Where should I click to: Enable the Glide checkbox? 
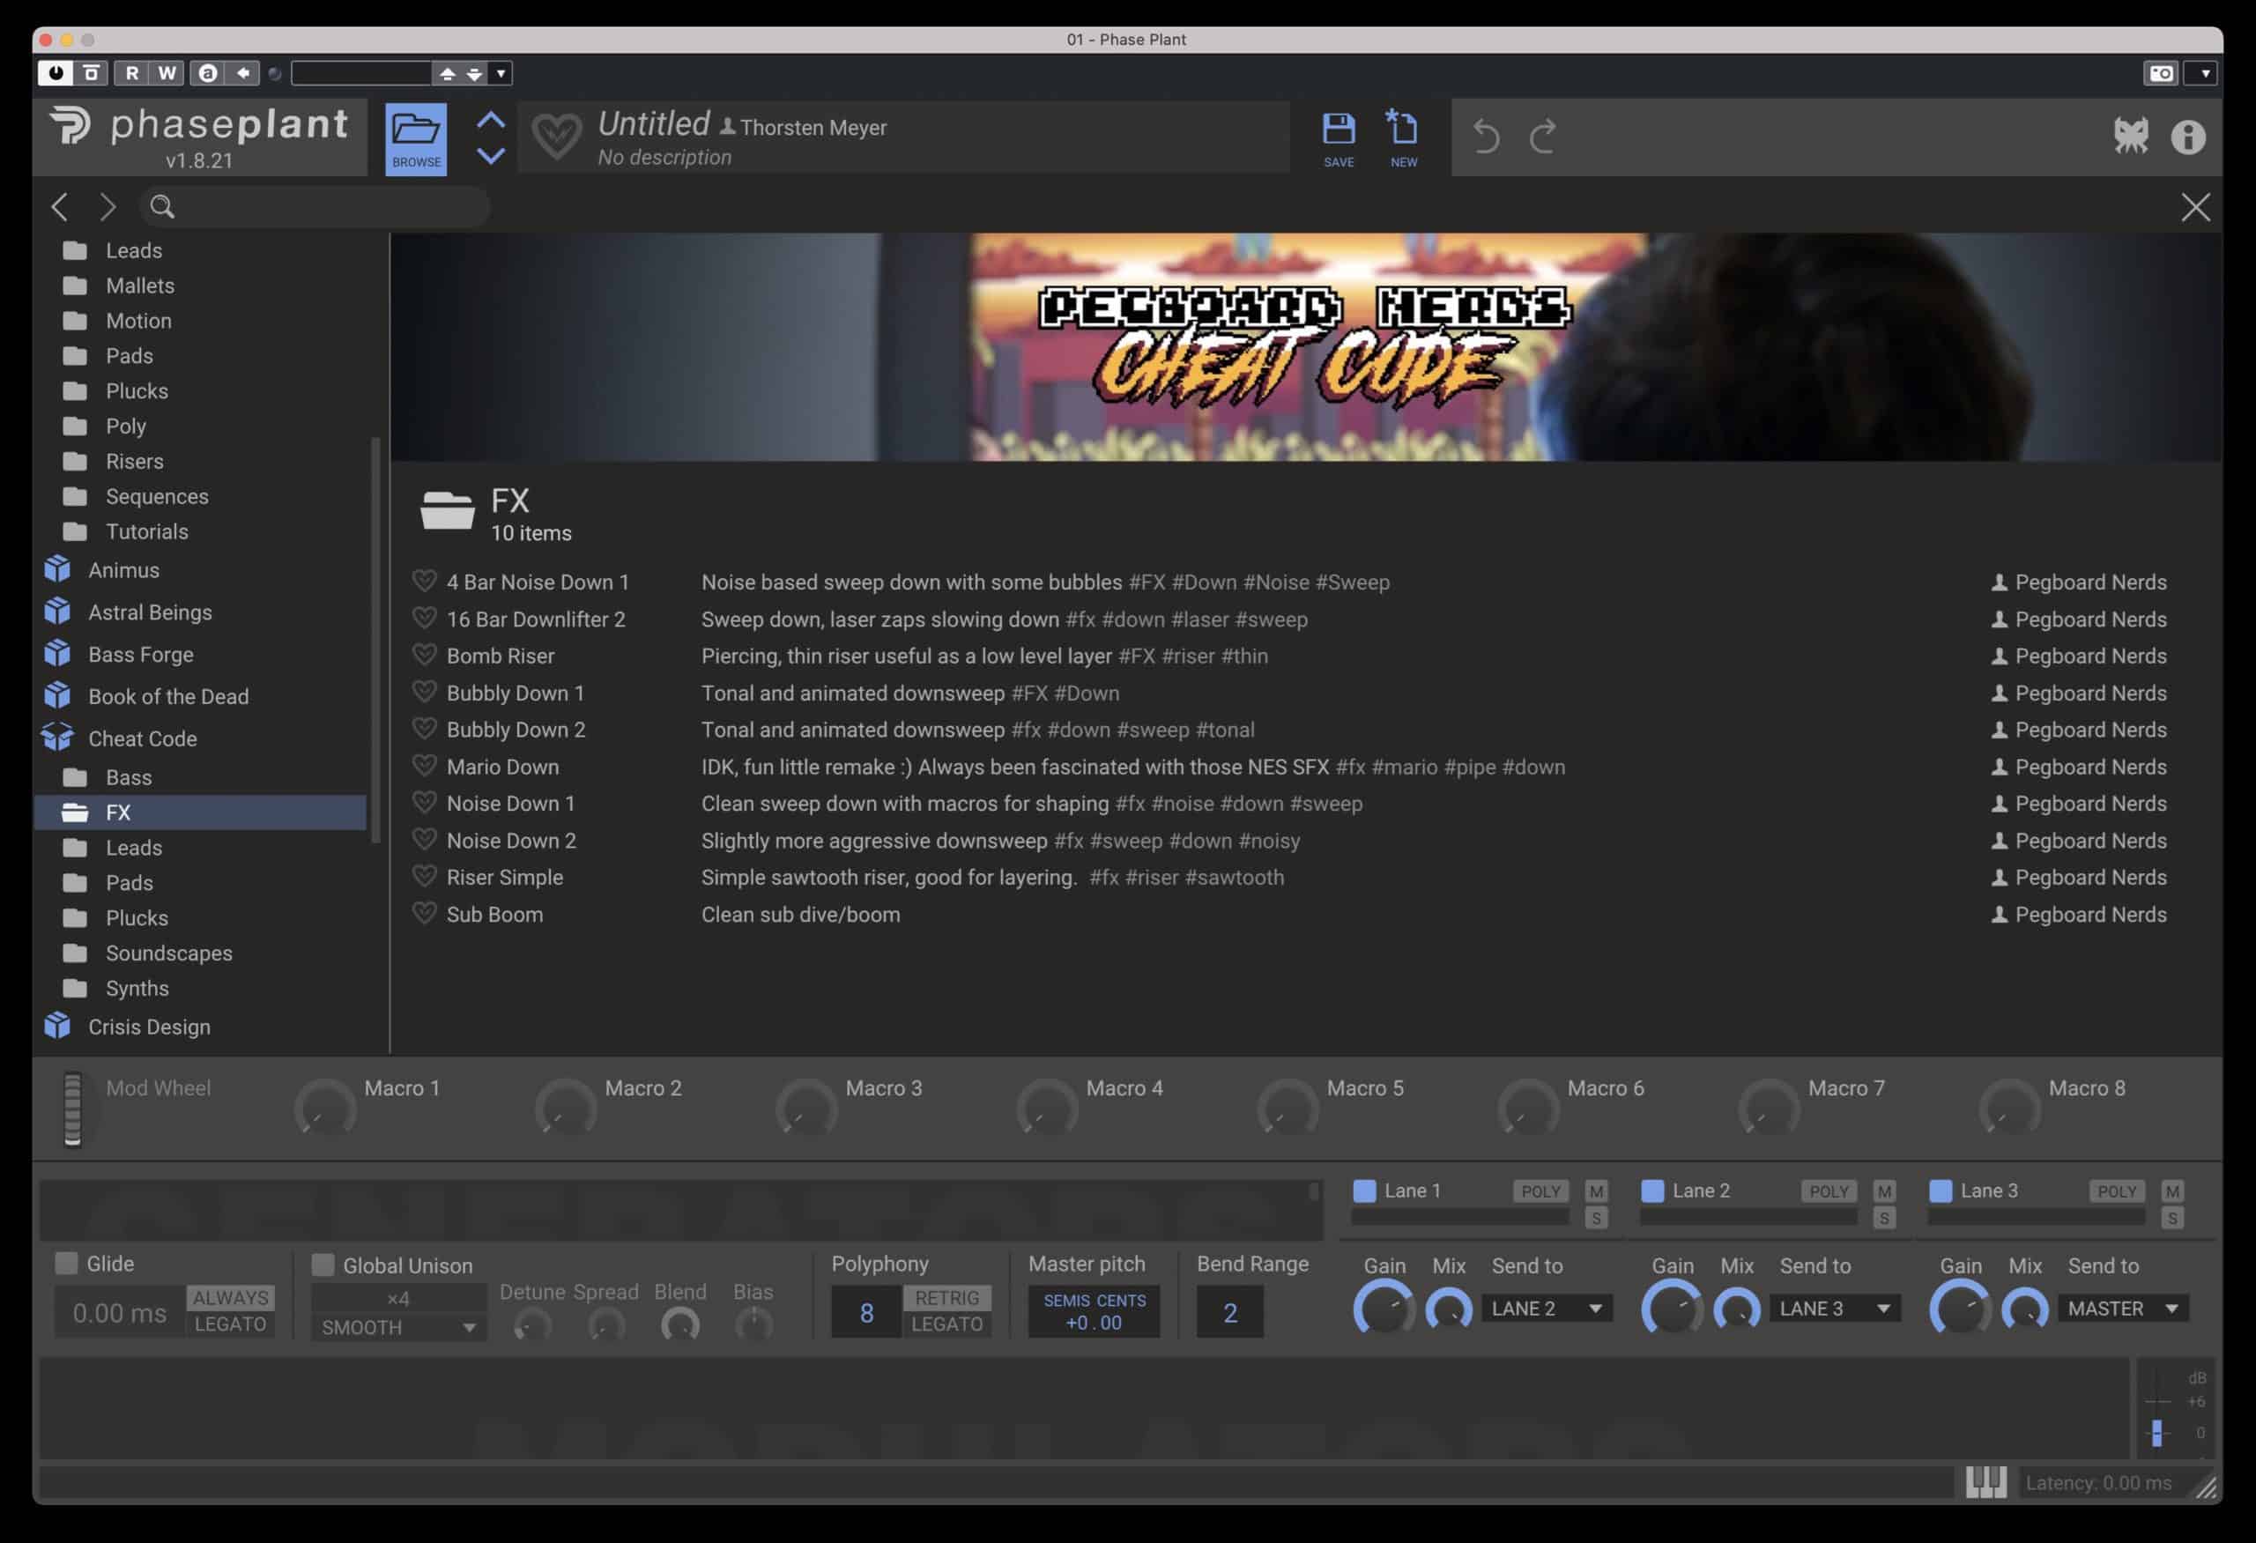[x=66, y=1263]
